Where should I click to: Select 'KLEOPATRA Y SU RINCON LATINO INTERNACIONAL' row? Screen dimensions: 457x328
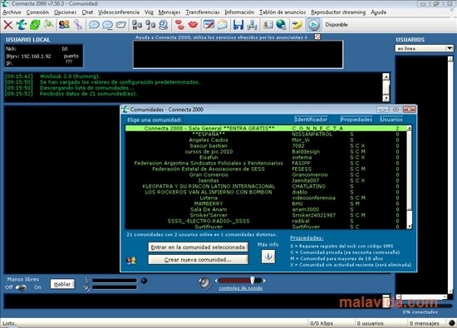(267, 186)
